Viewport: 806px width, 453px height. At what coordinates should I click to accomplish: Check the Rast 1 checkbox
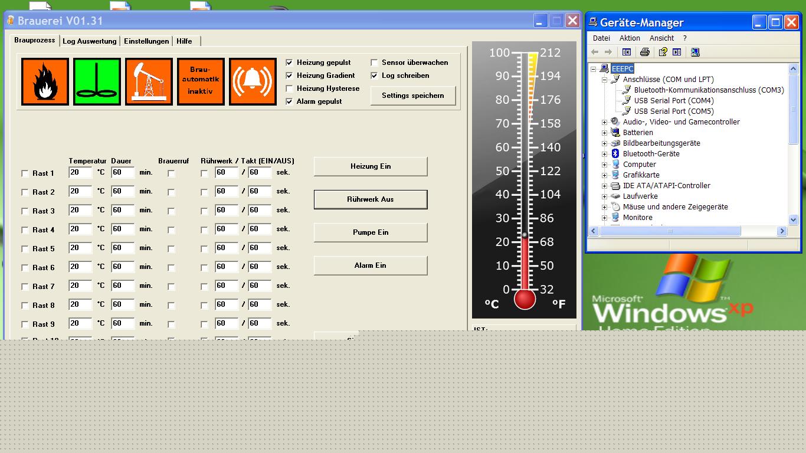(25, 173)
